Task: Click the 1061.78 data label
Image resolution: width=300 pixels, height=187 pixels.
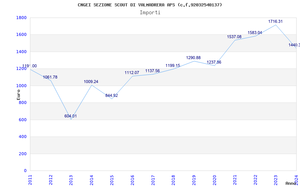Action: 50,77
